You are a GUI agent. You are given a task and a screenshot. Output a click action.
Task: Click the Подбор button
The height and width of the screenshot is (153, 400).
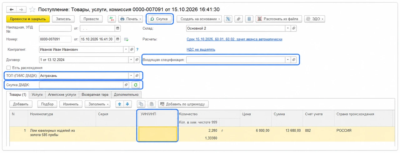pos(47,104)
